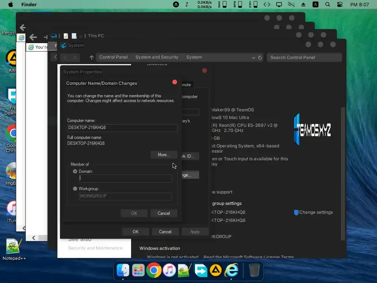Open AIMP player from the dock

[x=216, y=270]
